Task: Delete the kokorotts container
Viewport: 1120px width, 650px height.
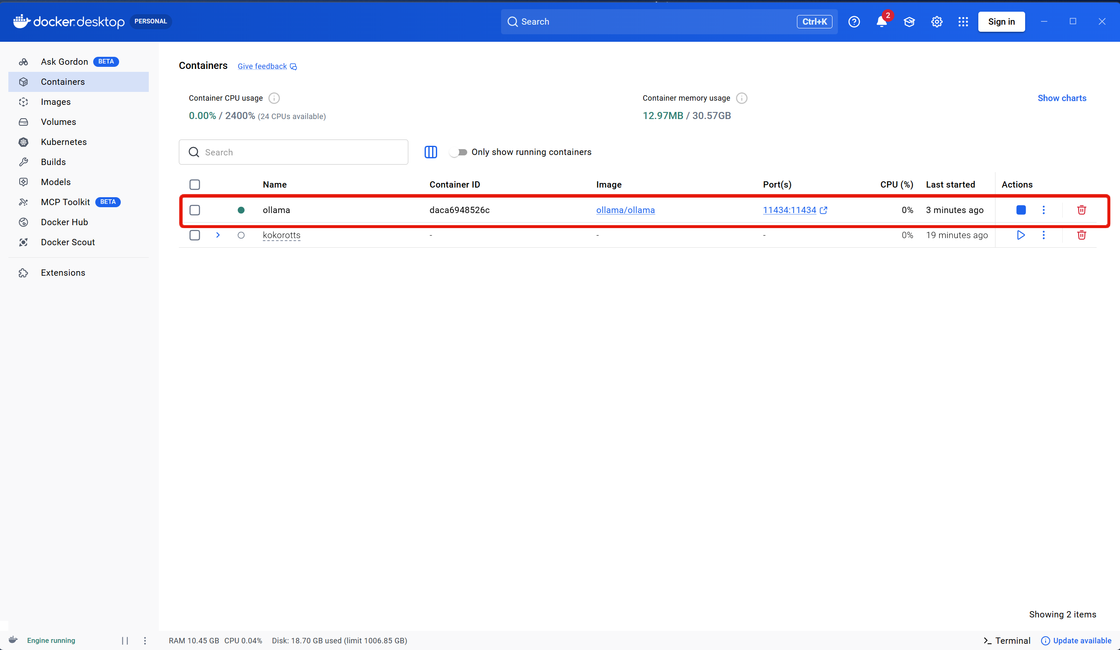Action: pyautogui.click(x=1081, y=235)
